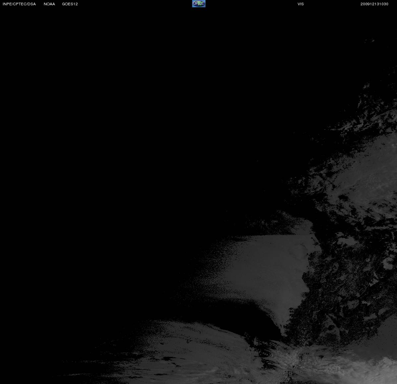Click the 200912131030 timestamp

(x=374, y=4)
